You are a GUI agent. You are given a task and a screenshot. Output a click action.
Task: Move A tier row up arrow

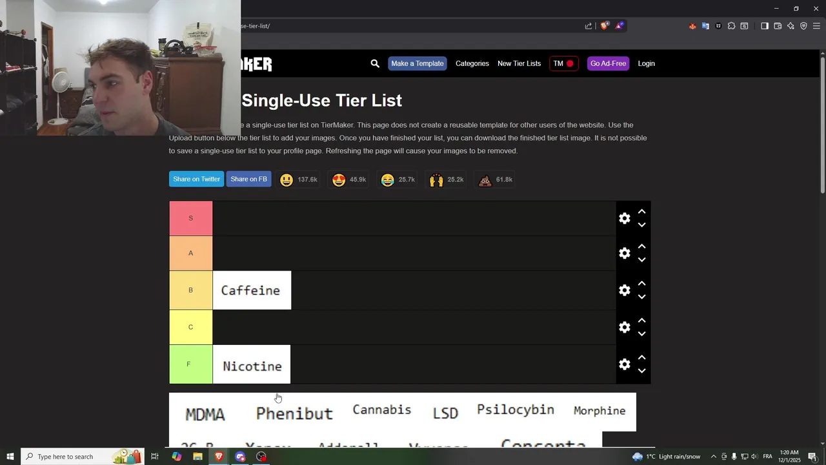point(642,246)
